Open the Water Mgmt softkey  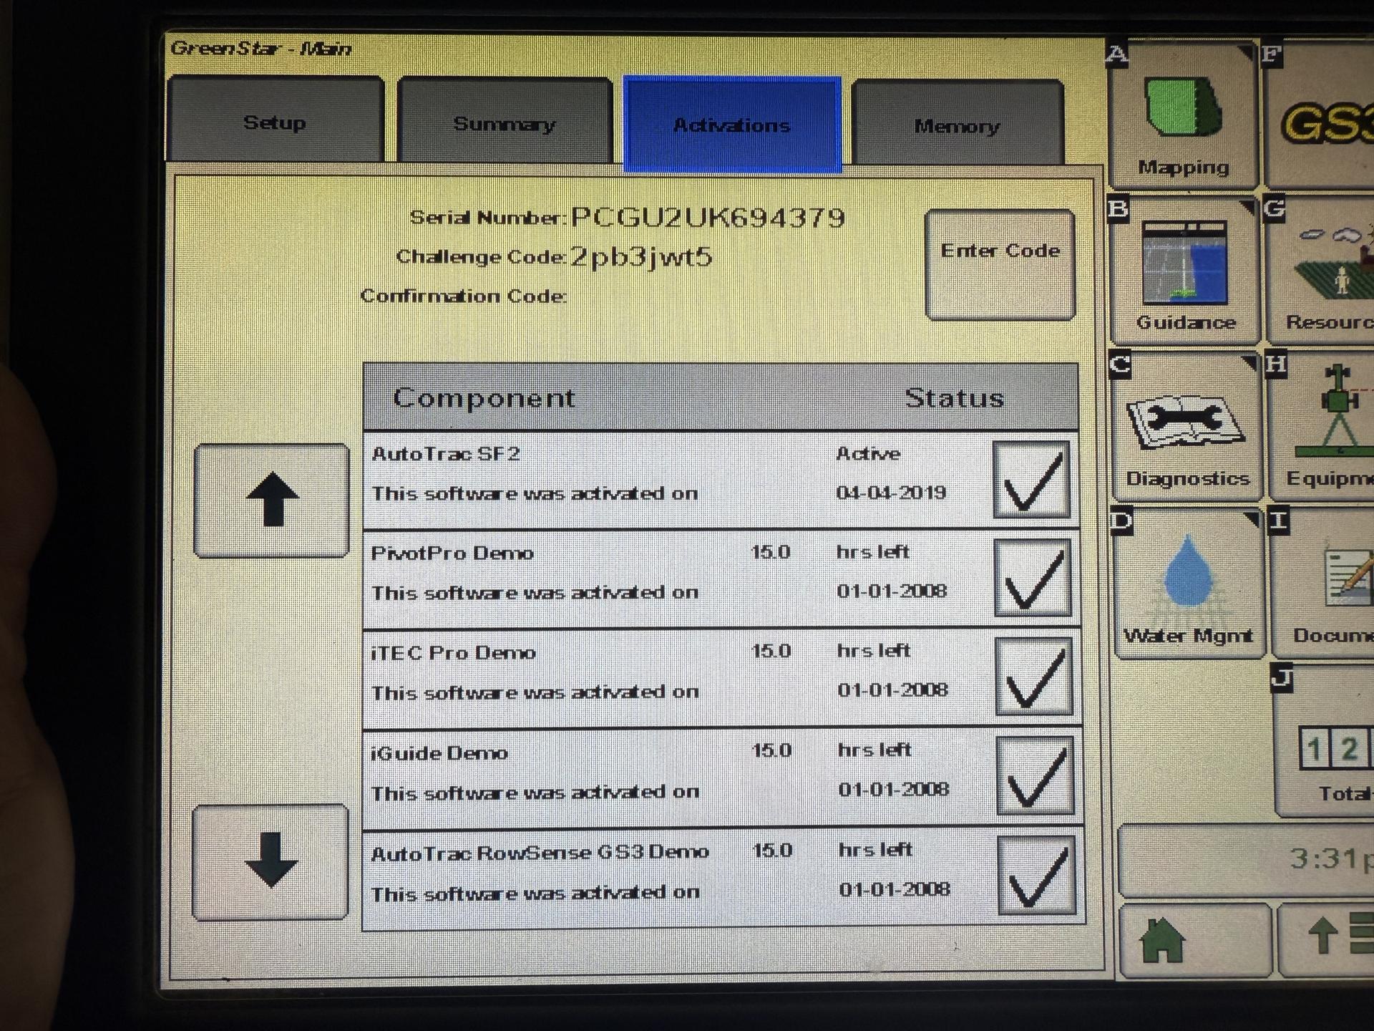(1189, 583)
